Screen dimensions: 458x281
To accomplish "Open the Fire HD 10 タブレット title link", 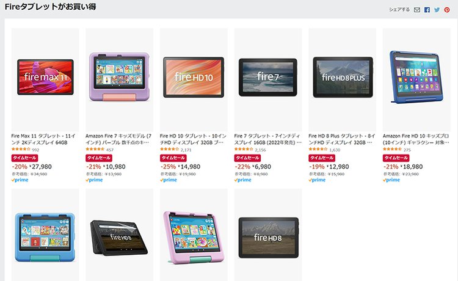I will pyautogui.click(x=193, y=139).
